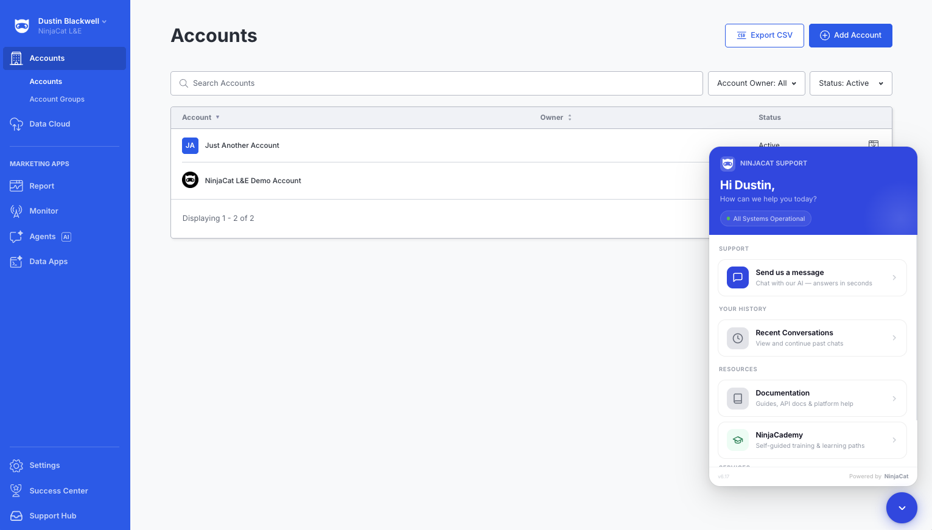
Task: Focus the Search Accounts field
Action: coord(436,83)
